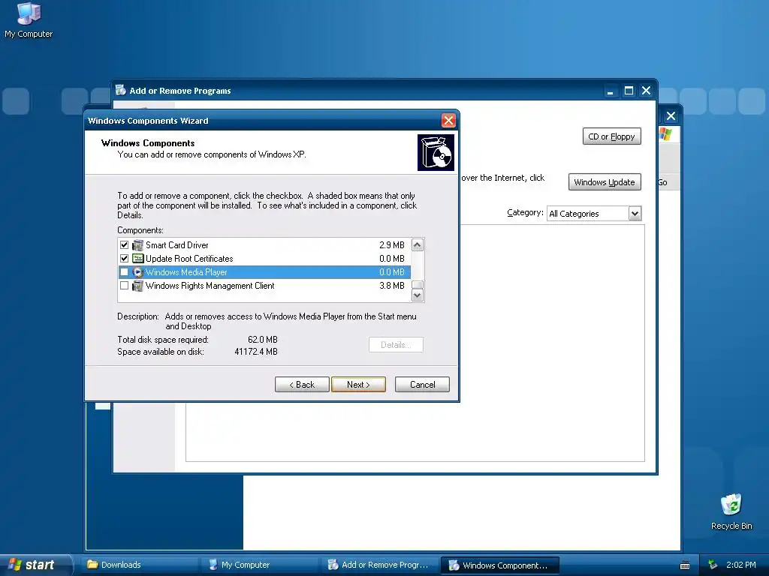The height and width of the screenshot is (576, 769).
Task: Select the Windows Rights Management Client row
Action: point(264,286)
